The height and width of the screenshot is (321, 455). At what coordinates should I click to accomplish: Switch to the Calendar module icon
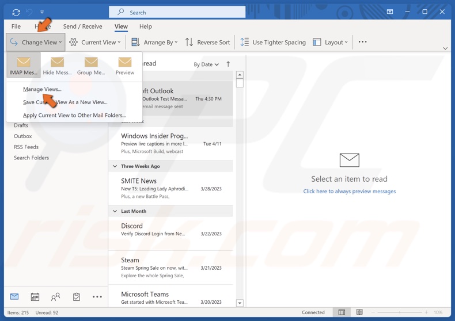(x=35, y=297)
